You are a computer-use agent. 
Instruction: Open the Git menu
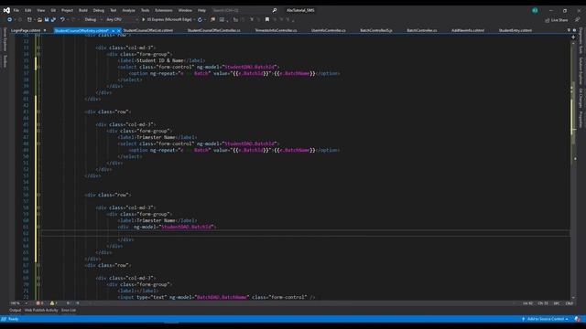pyautogui.click(x=53, y=10)
